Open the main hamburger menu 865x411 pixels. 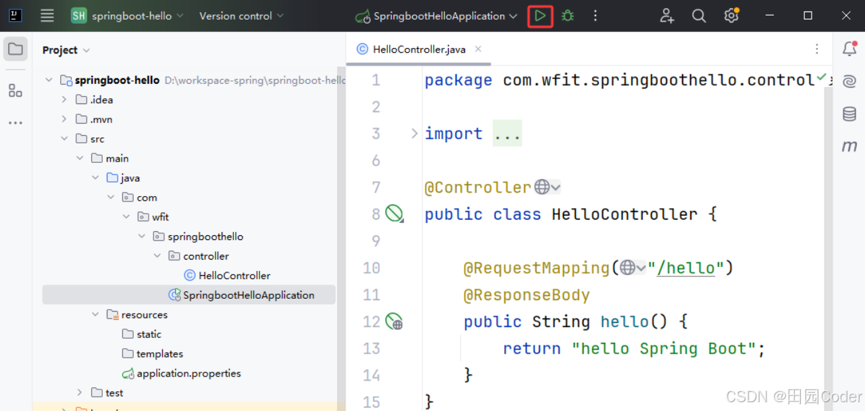[x=47, y=16]
